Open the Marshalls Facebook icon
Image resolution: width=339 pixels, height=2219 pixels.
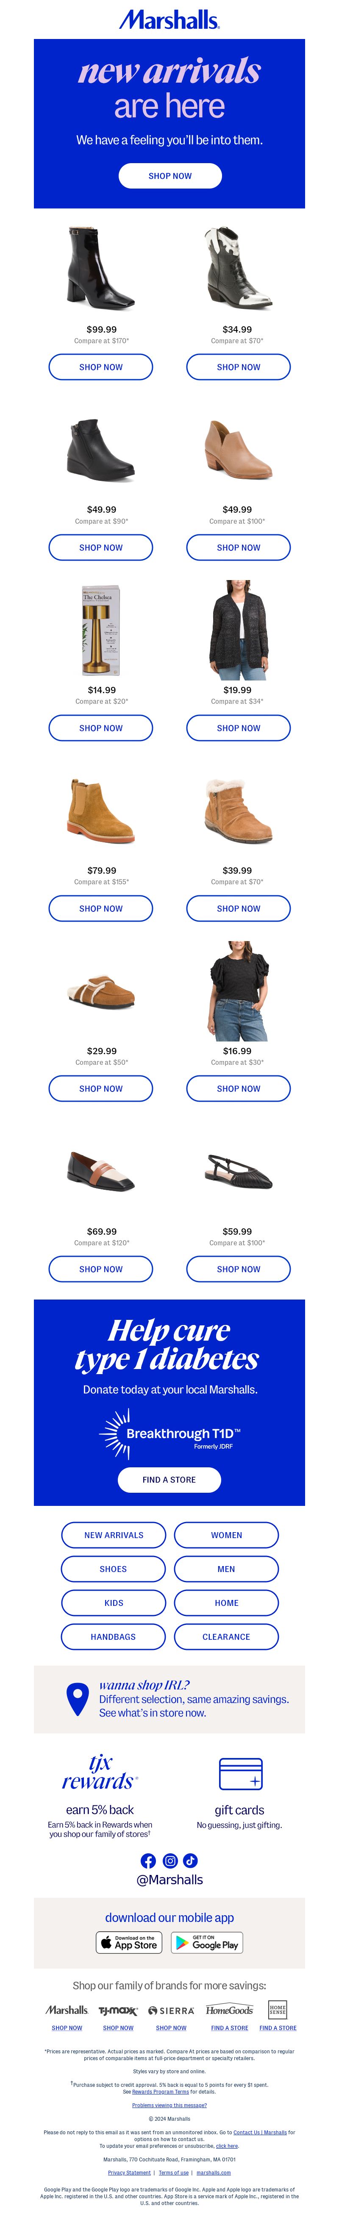point(148,1861)
